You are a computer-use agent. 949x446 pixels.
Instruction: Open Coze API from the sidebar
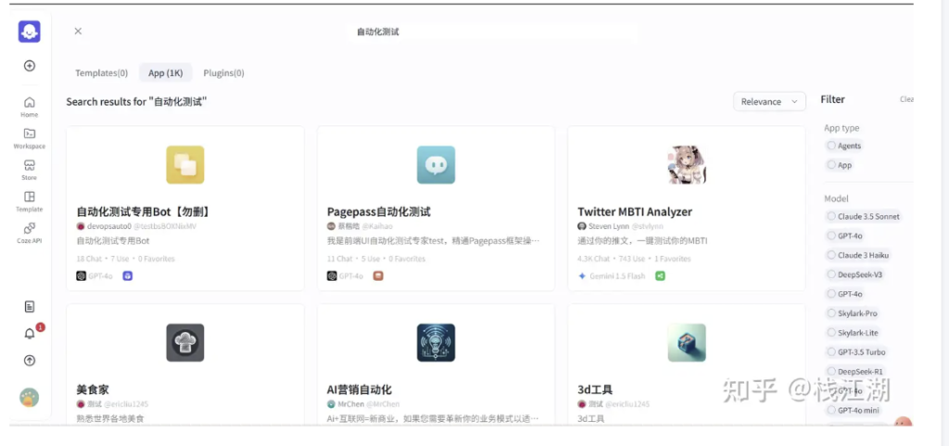click(x=30, y=233)
